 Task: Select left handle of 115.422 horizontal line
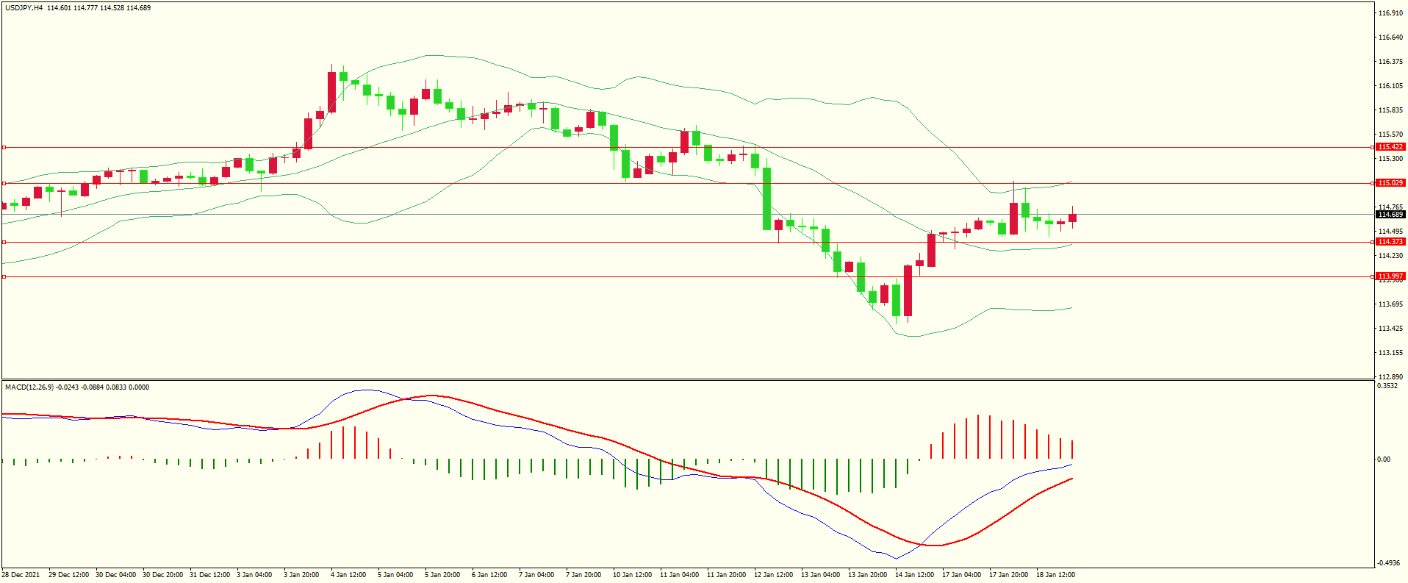click(x=4, y=148)
